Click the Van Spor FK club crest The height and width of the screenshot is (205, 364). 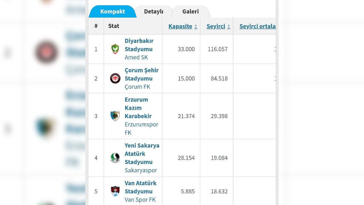click(x=115, y=191)
